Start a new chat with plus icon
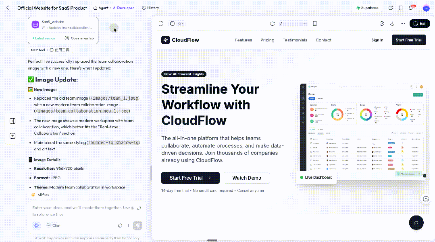The image size is (435, 242). click(12, 136)
